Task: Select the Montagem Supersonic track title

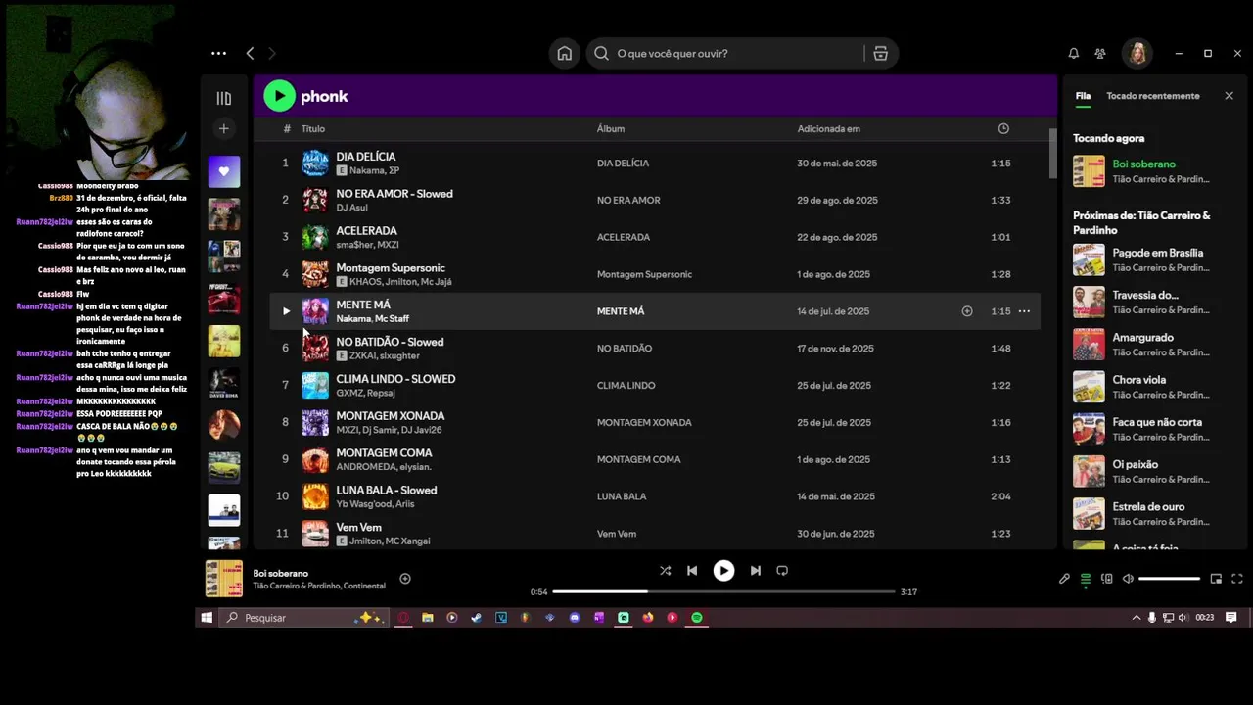Action: 391,267
